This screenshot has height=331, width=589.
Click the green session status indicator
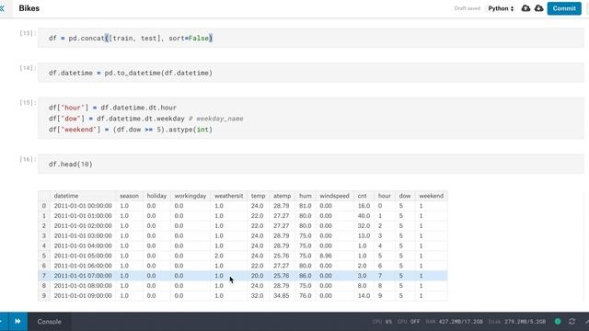558,321
